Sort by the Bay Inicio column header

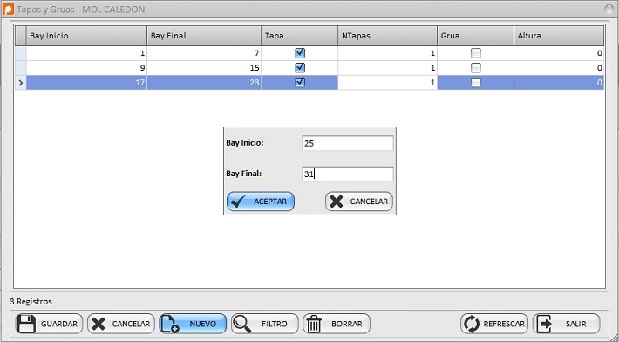(86, 36)
